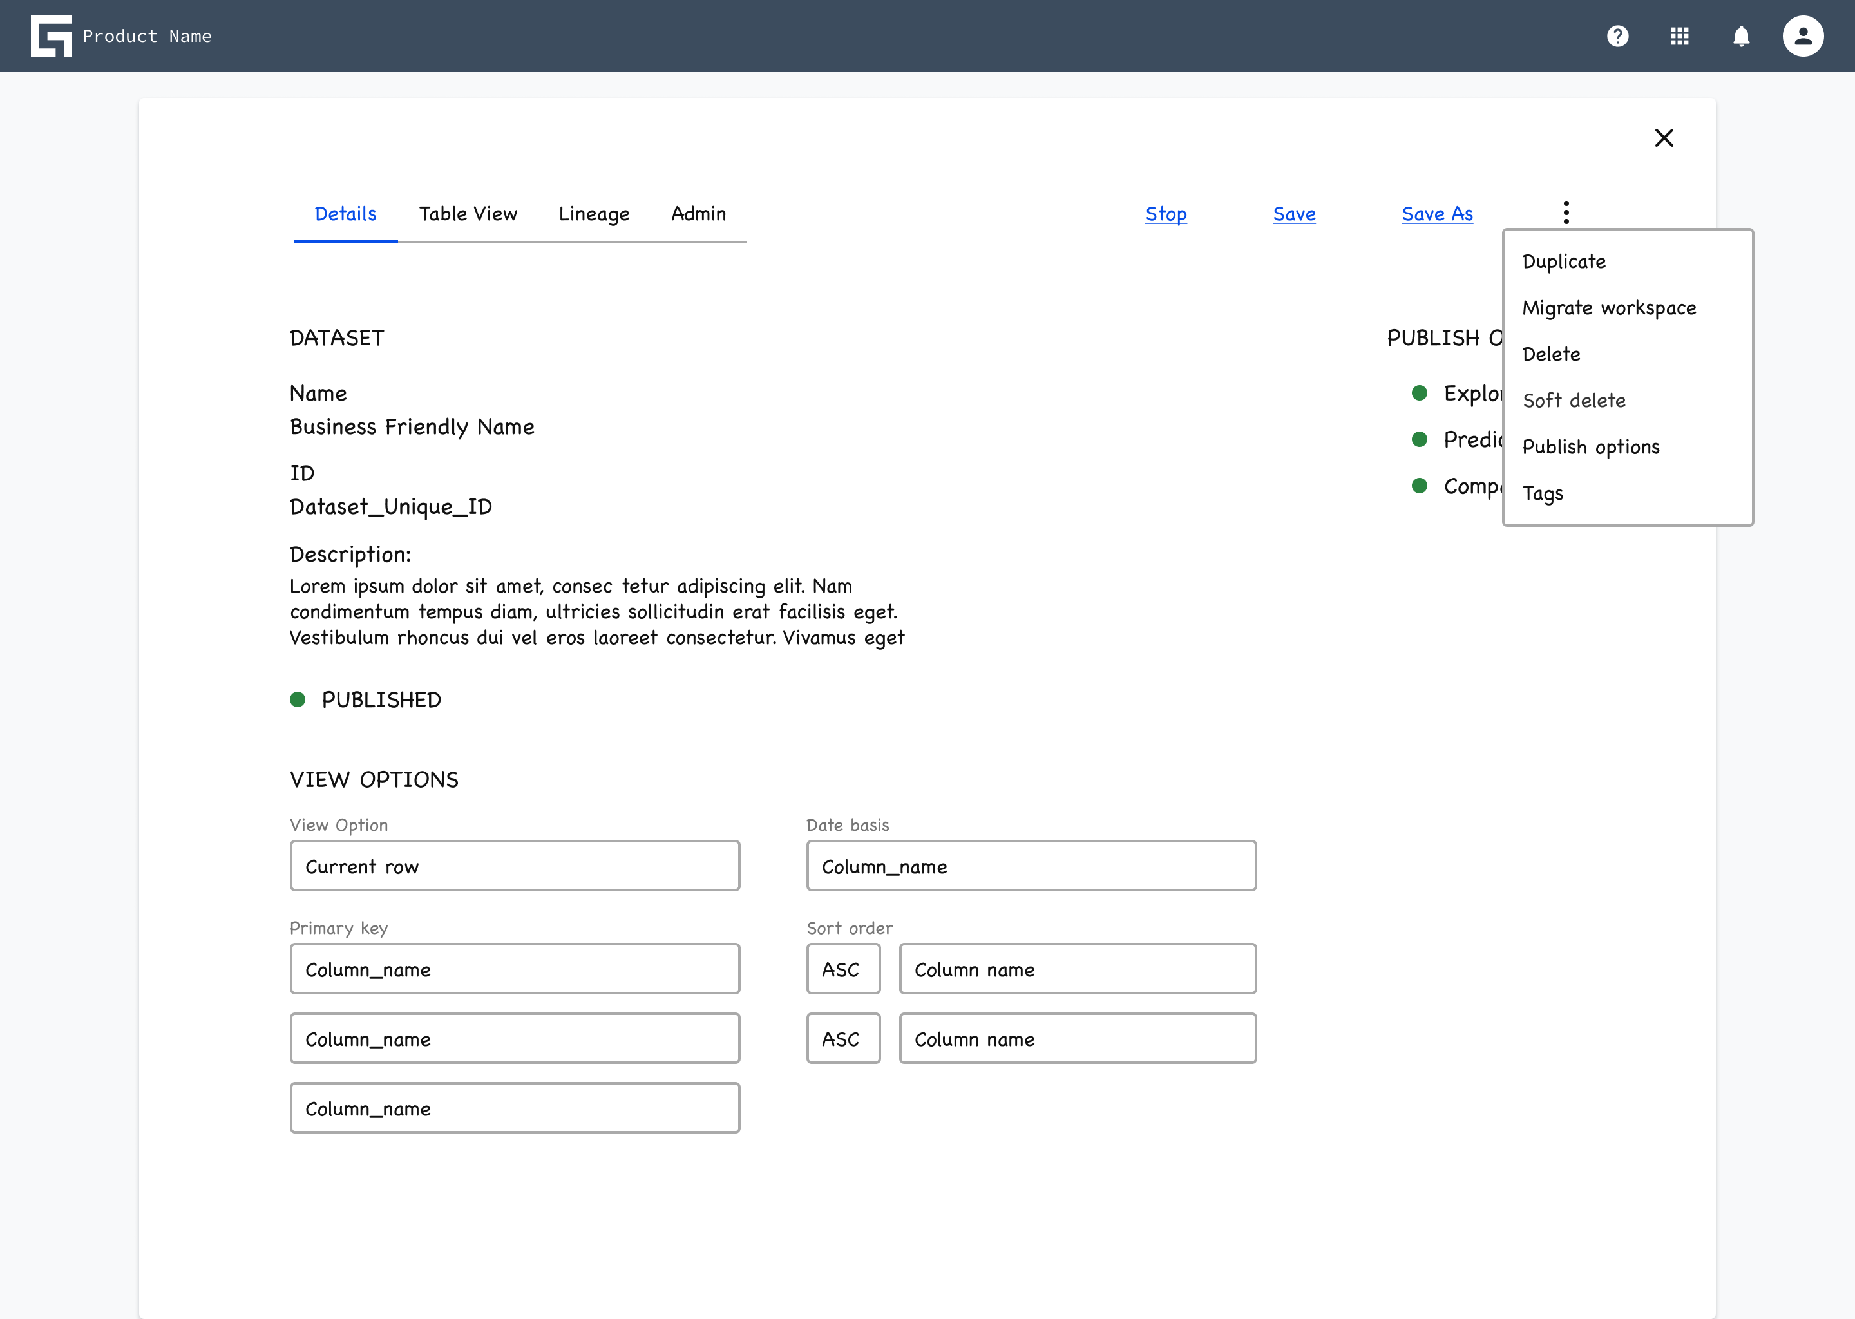Image resolution: width=1855 pixels, height=1319 pixels.
Task: Click the product logo icon
Action: (x=51, y=35)
